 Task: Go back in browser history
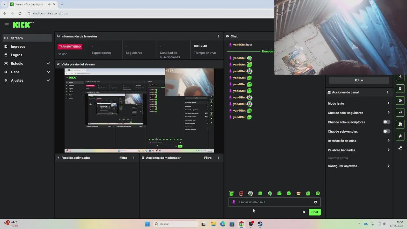[4, 13]
